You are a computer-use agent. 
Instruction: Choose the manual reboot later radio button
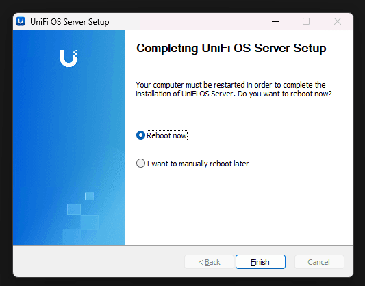(x=140, y=164)
